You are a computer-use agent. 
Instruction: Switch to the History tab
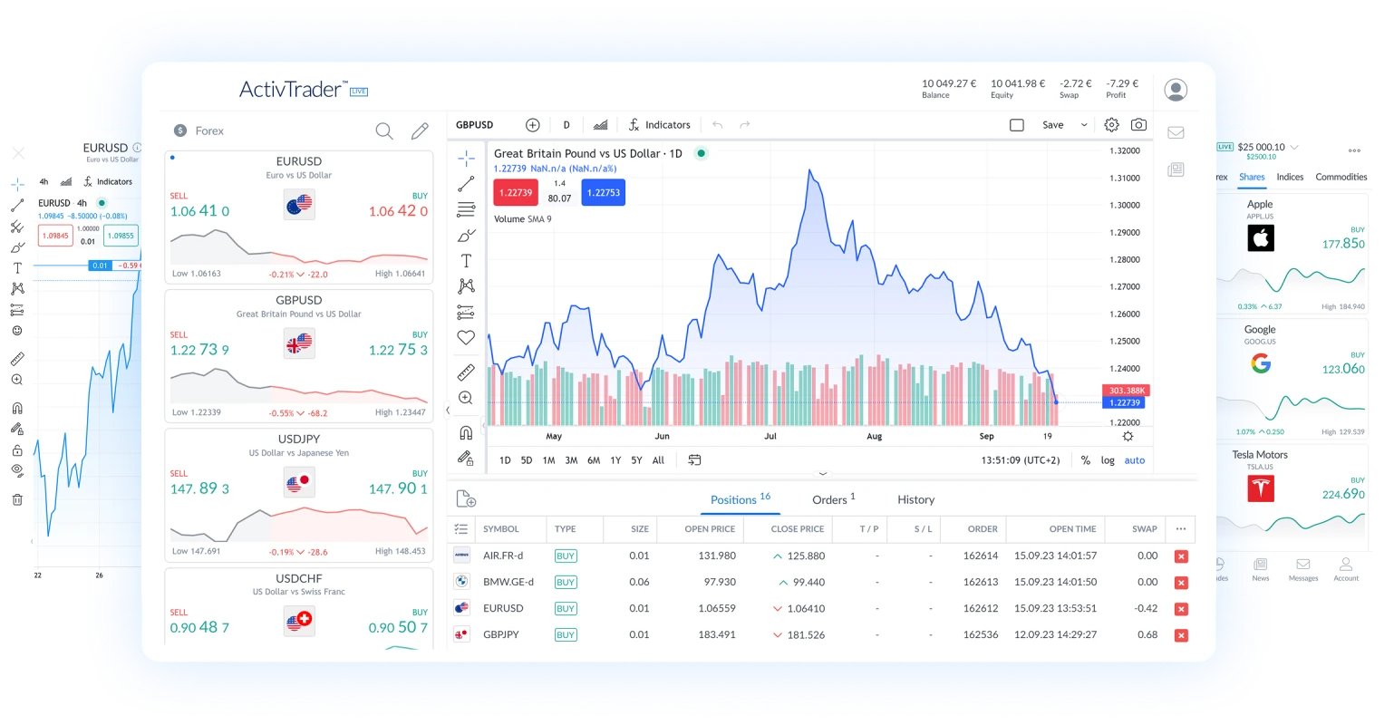(x=915, y=499)
